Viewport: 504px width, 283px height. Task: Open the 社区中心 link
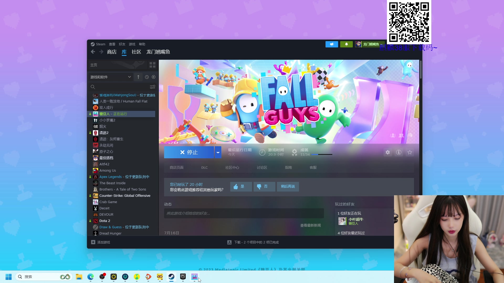[232, 168]
